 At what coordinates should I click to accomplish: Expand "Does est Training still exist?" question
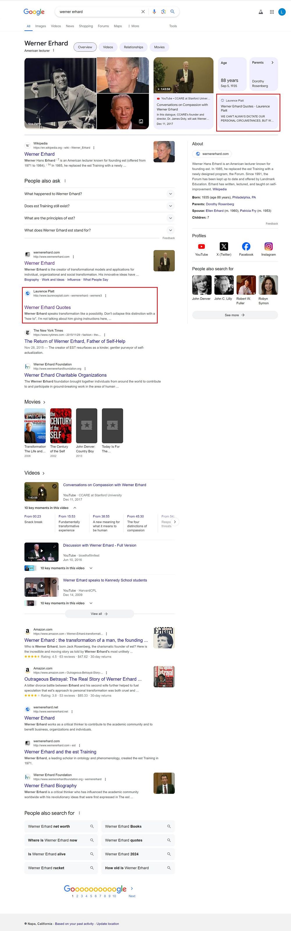tap(171, 206)
